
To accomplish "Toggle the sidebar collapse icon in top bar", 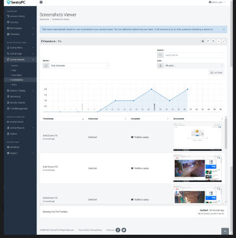I will click(x=41, y=2).
